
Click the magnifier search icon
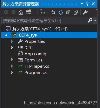tap(90, 20)
